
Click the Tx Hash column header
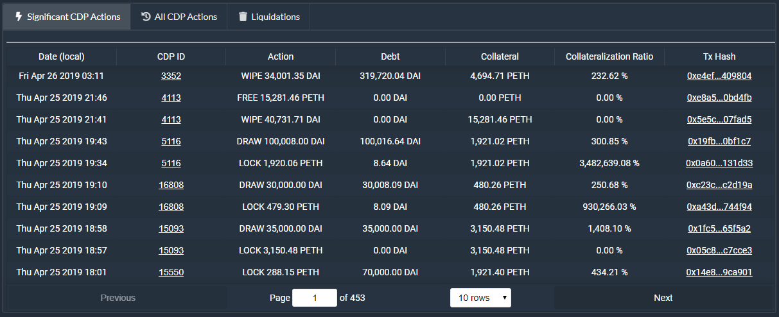[x=719, y=56]
